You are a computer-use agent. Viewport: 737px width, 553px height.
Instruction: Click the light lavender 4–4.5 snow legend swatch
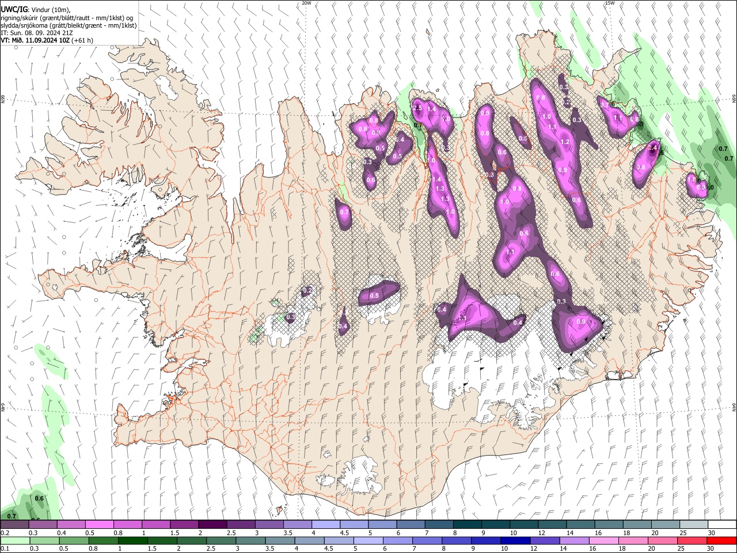(325, 525)
